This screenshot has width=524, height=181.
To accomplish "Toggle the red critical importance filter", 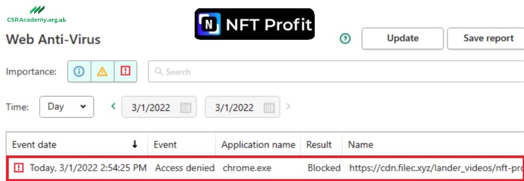I will tap(126, 72).
